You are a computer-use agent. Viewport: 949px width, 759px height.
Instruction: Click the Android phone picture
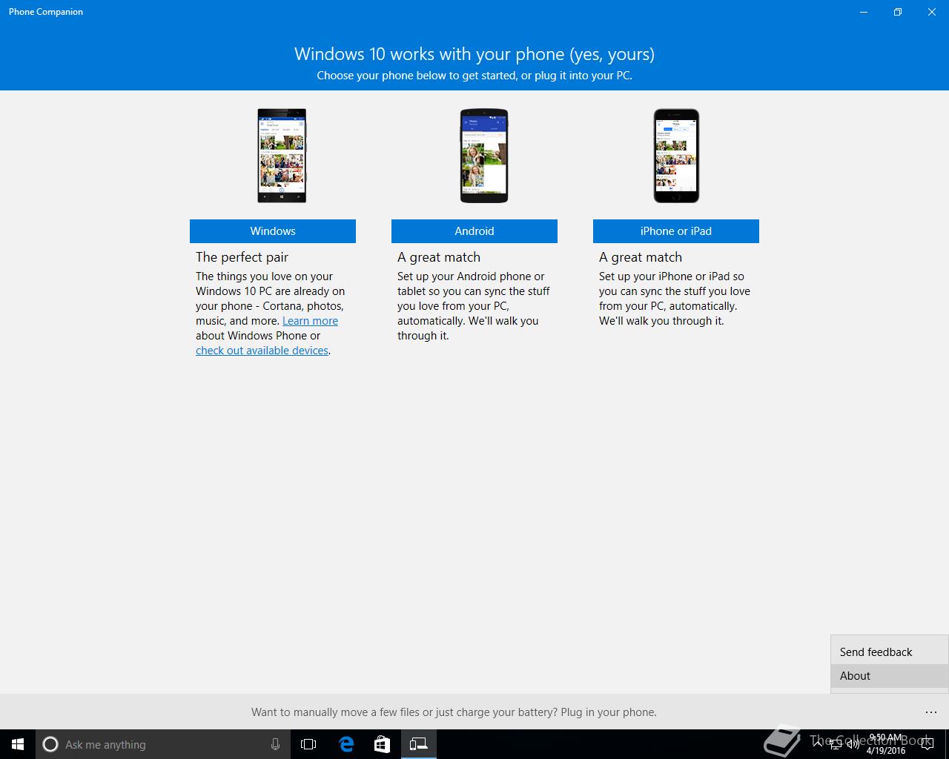pos(484,156)
